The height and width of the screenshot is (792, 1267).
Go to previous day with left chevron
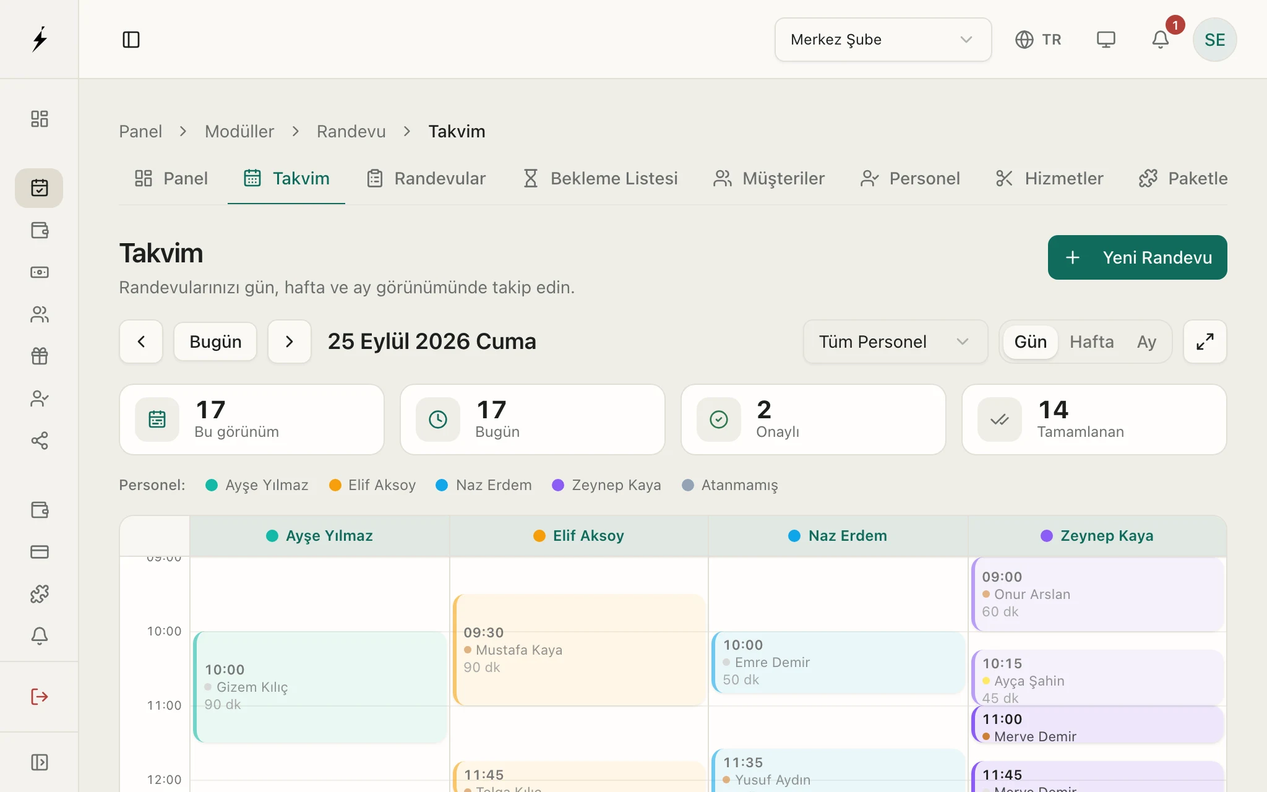click(141, 342)
